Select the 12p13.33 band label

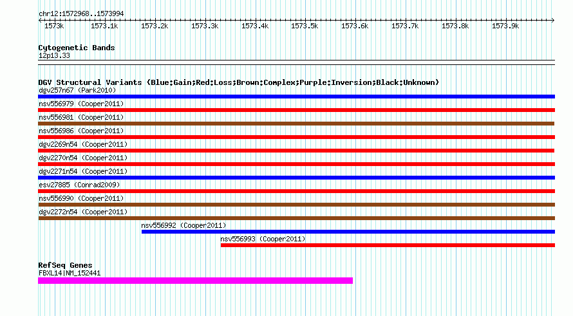[54, 55]
